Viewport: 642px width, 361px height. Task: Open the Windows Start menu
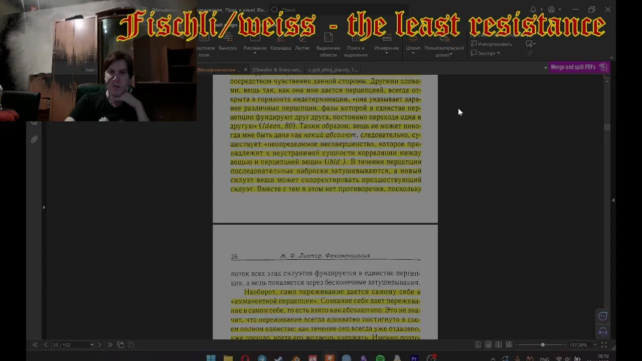[x=211, y=358]
